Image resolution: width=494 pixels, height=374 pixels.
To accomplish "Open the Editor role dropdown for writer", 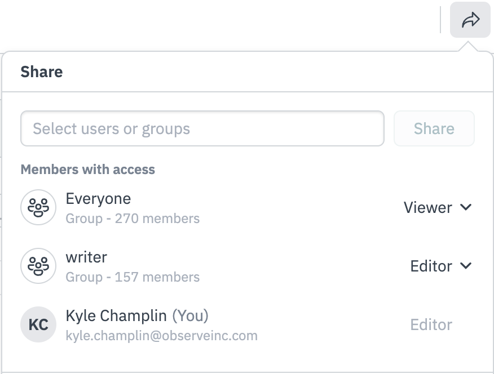I will [440, 266].
